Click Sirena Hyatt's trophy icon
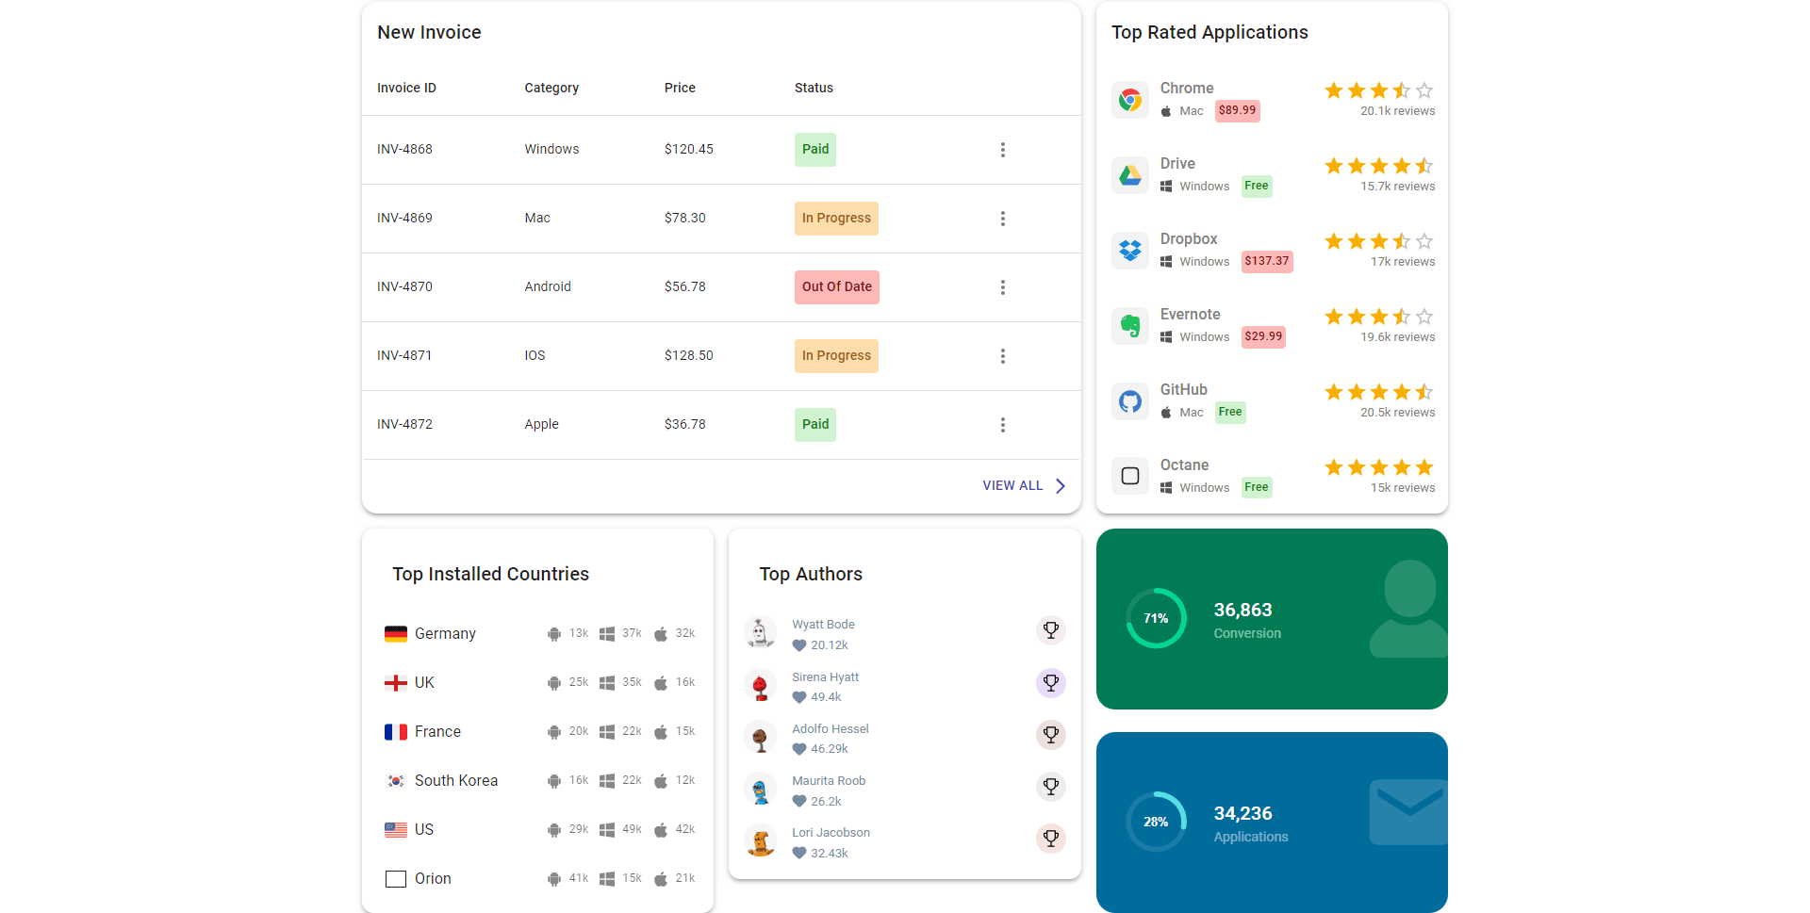Image resolution: width=1810 pixels, height=913 pixels. coord(1051,683)
